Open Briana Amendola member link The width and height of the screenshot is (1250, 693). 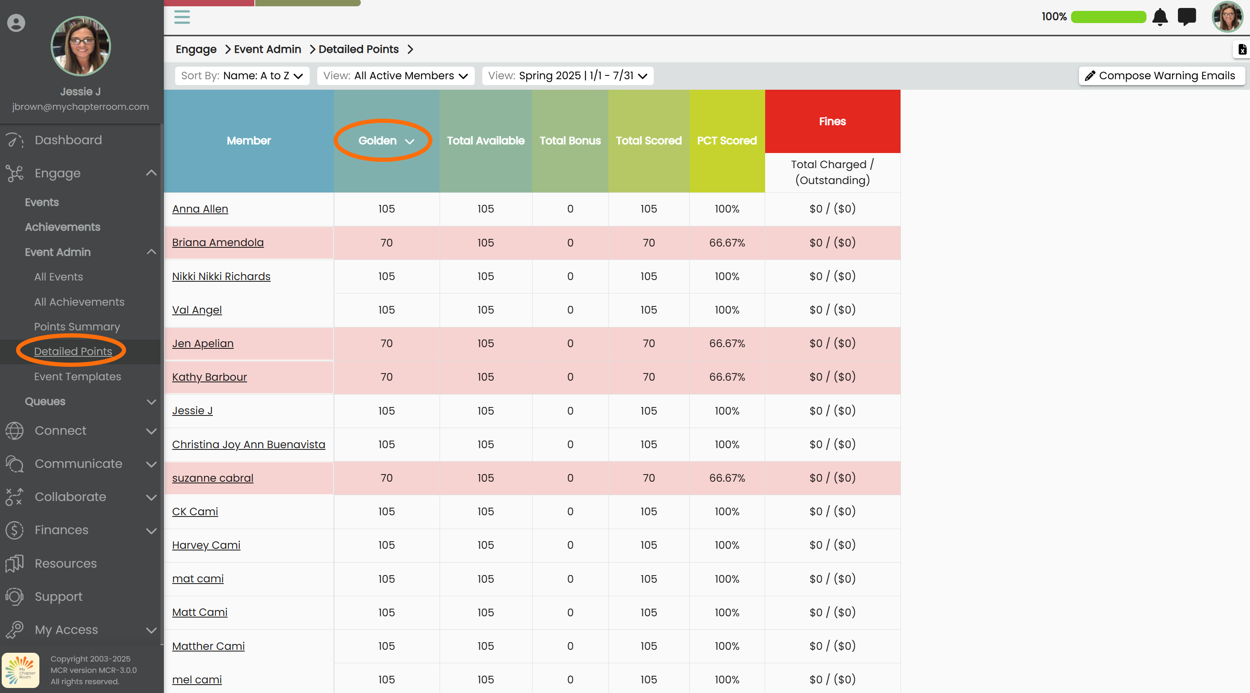click(217, 242)
